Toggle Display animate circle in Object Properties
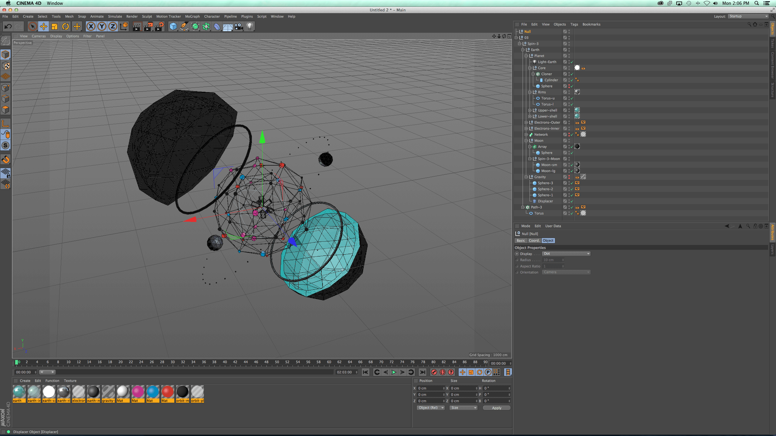The width and height of the screenshot is (776, 436). point(517,254)
